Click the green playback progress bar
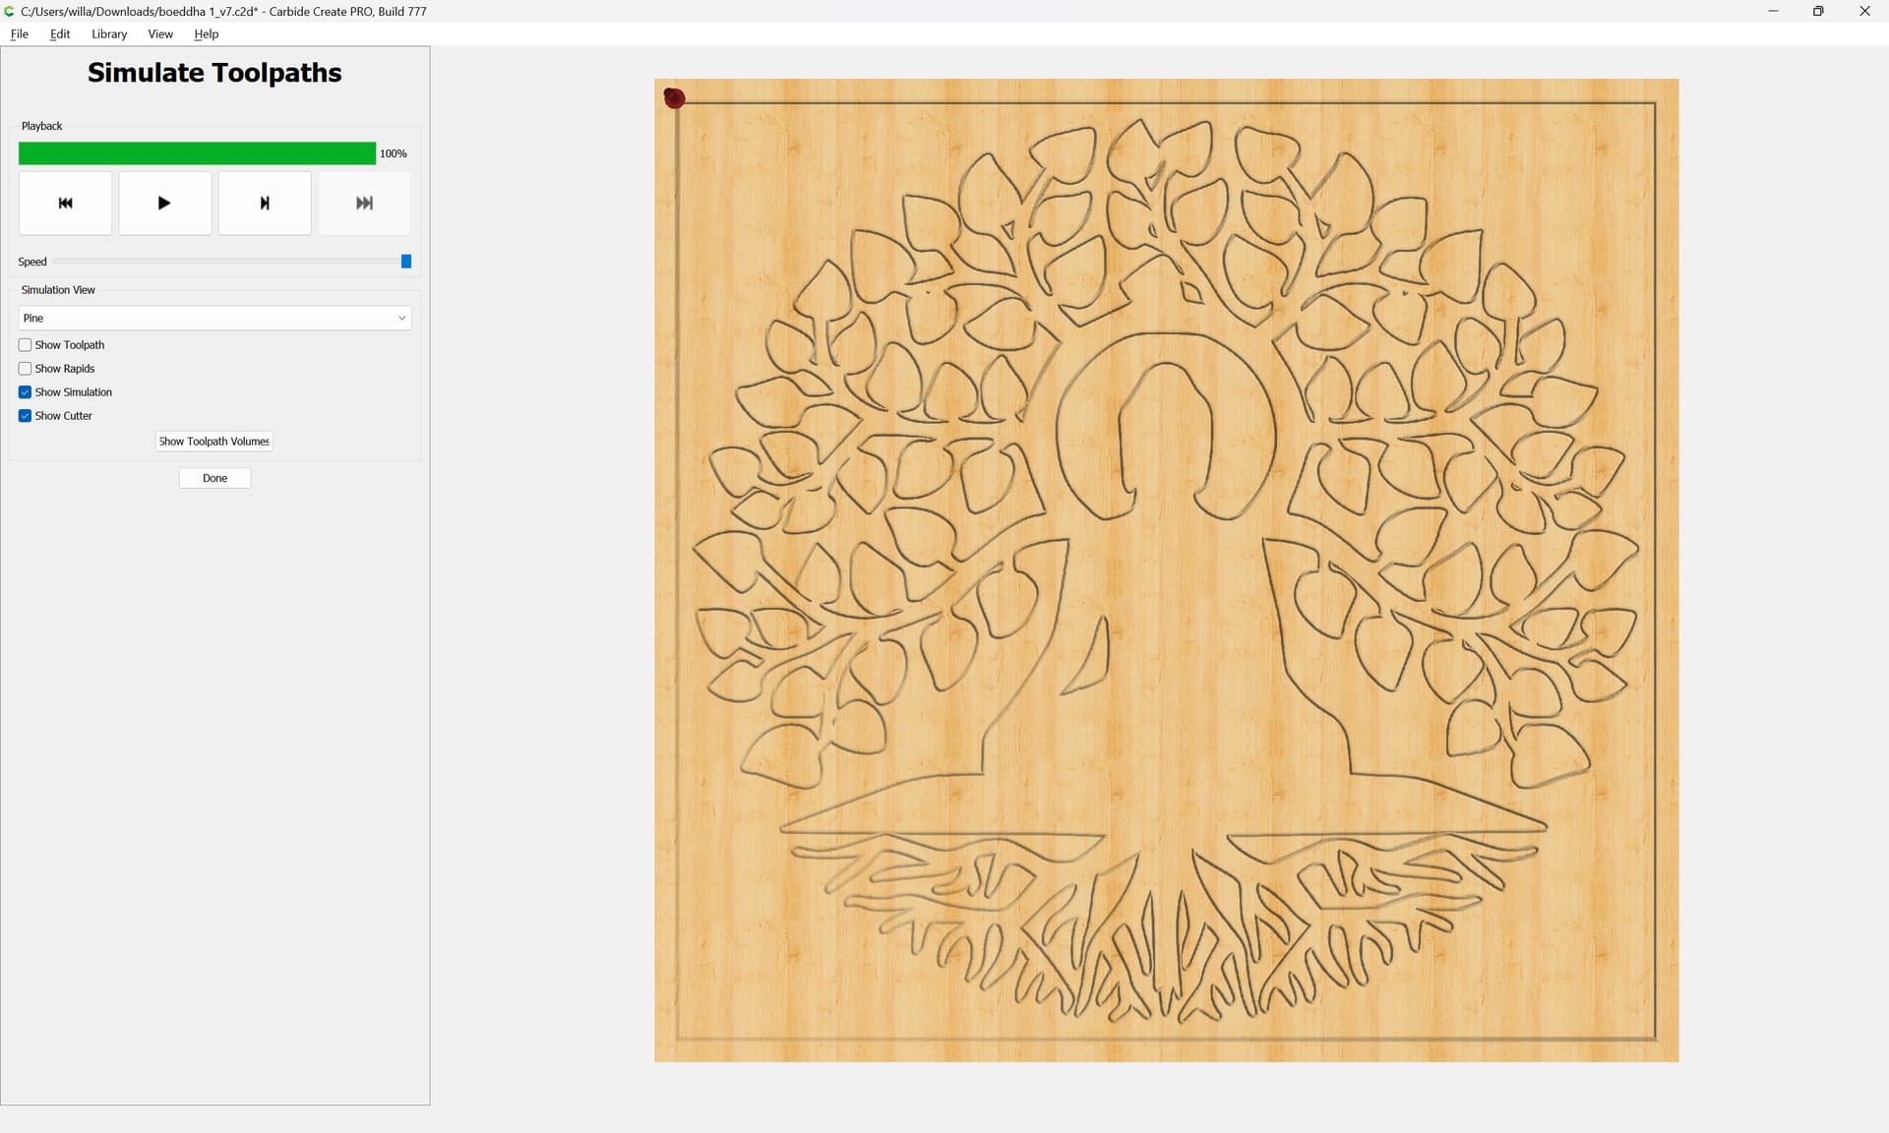Image resolution: width=1889 pixels, height=1133 pixels. [x=197, y=153]
